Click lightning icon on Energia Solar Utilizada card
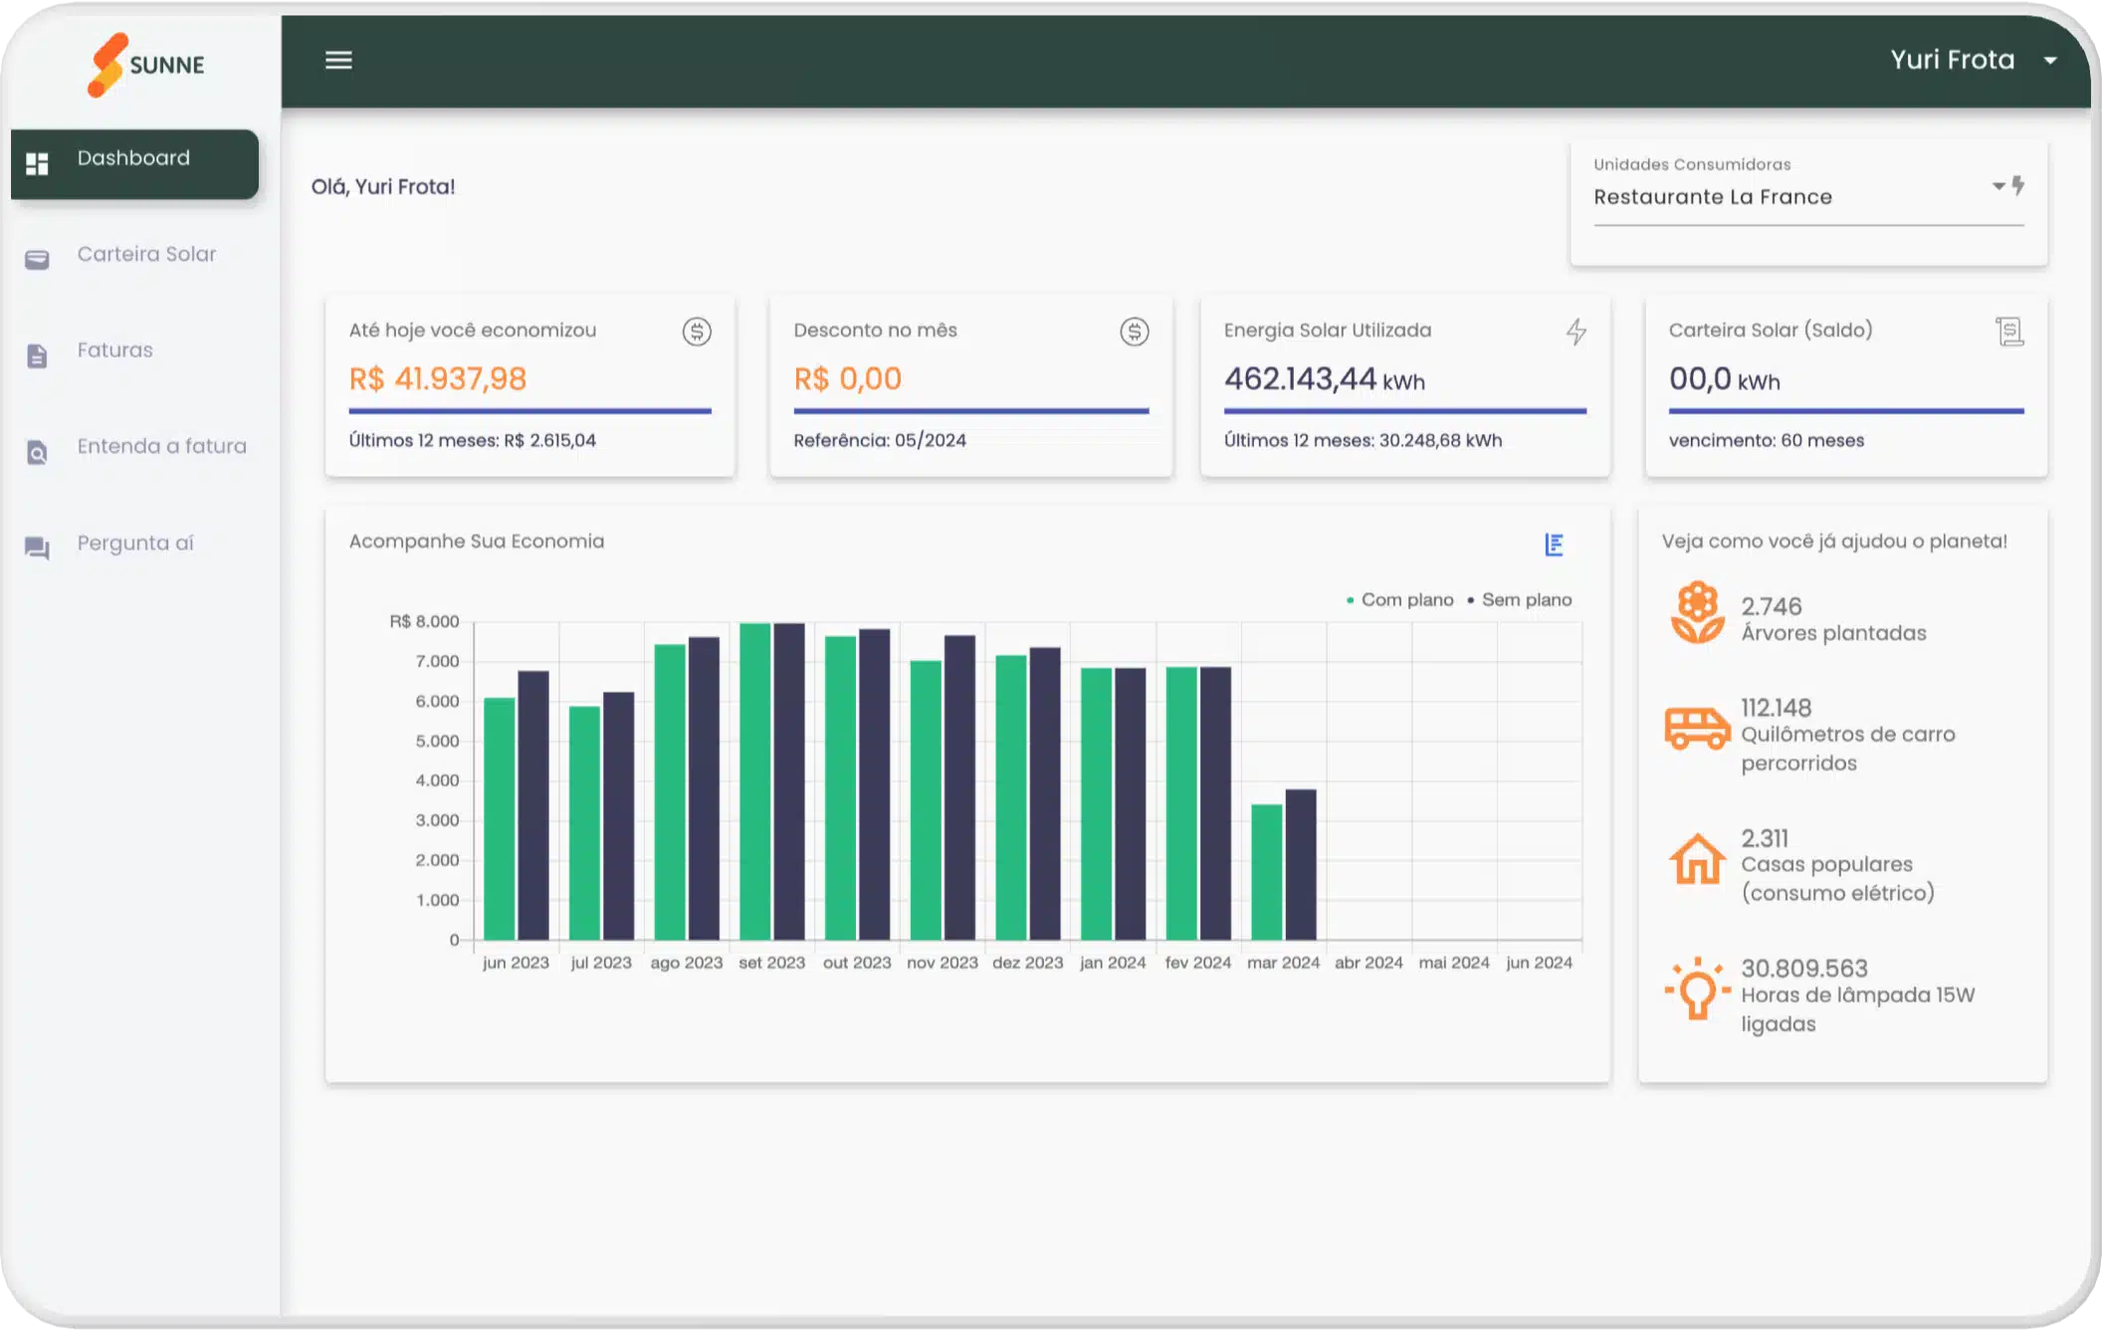Viewport: 2102px width, 1331px height. [x=1576, y=332]
